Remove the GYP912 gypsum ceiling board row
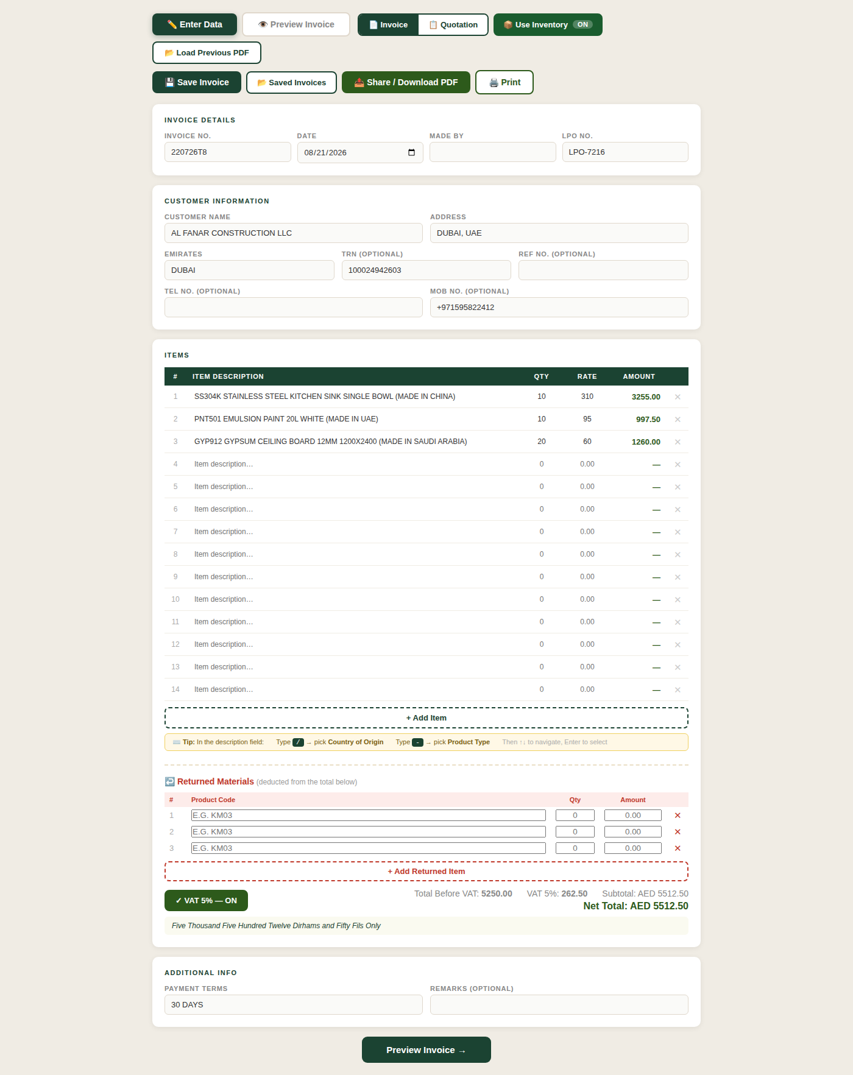The height and width of the screenshot is (1075, 853). pos(678,442)
